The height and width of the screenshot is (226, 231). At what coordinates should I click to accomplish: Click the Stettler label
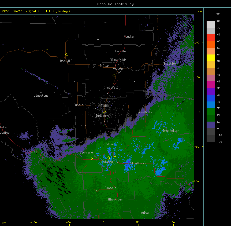170,64
